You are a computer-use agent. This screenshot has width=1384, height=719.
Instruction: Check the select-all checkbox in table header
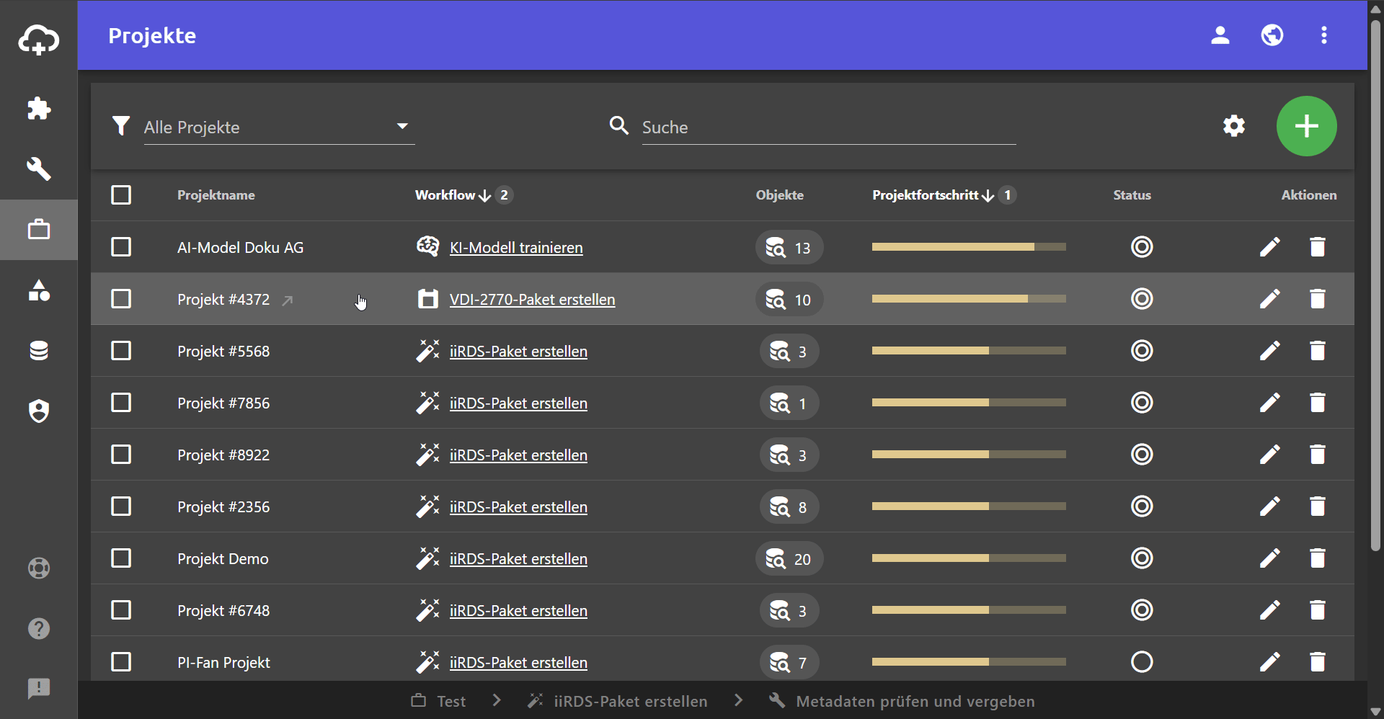[121, 195]
